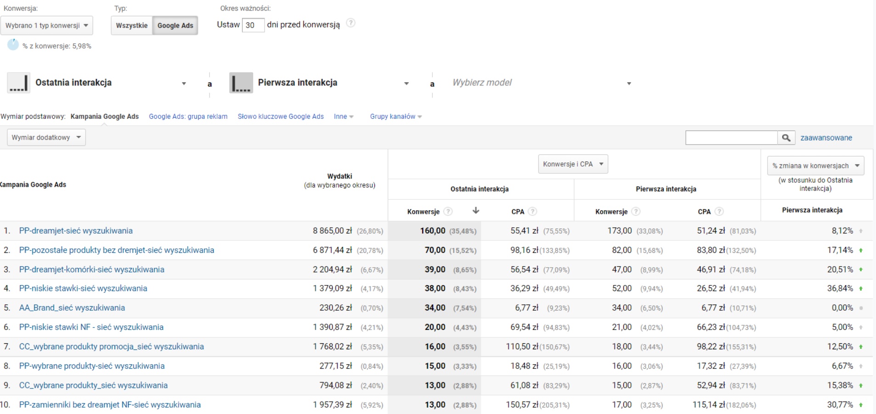This screenshot has width=876, height=414.
Task: Open the Wybrano 1 typ konwersji dropdown
Action: [47, 26]
